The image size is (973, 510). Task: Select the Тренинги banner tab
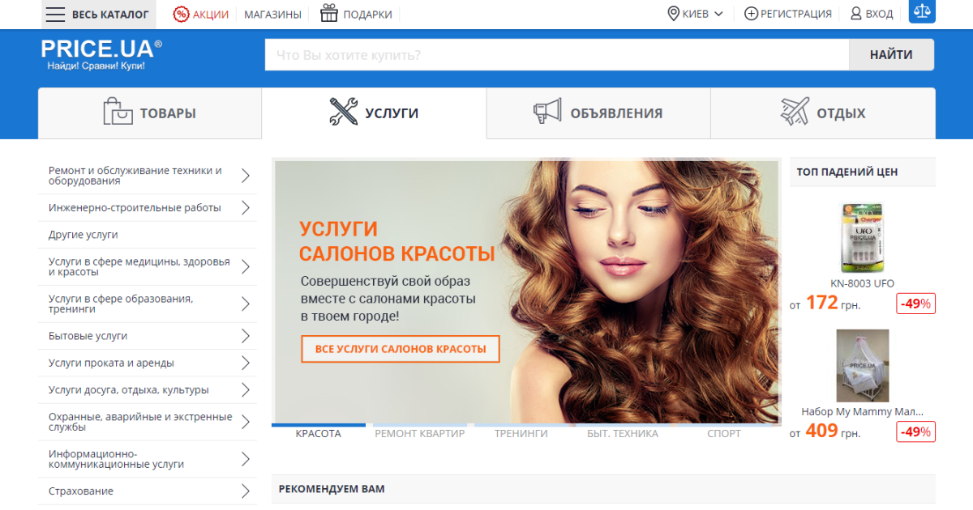click(x=521, y=433)
